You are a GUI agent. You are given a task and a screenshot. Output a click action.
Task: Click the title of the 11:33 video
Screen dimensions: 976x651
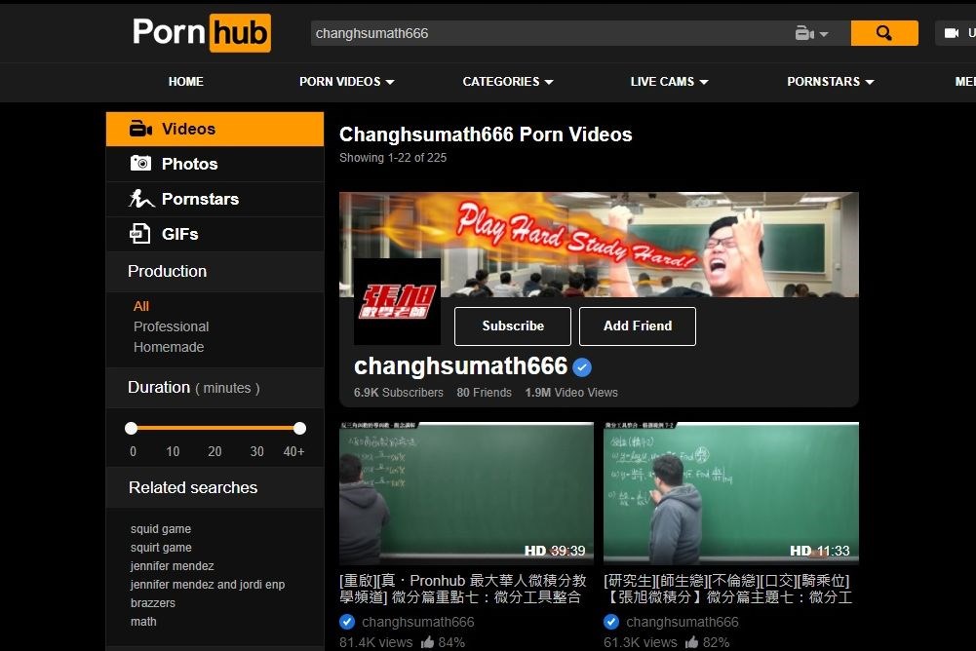(727, 589)
